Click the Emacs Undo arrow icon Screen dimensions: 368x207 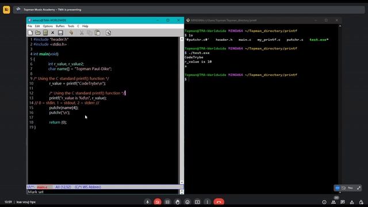point(71,33)
